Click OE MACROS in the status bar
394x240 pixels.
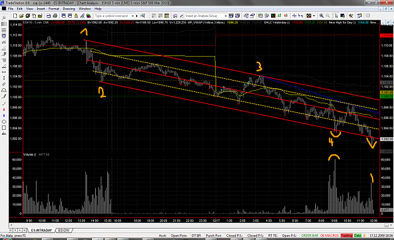click(x=330, y=236)
